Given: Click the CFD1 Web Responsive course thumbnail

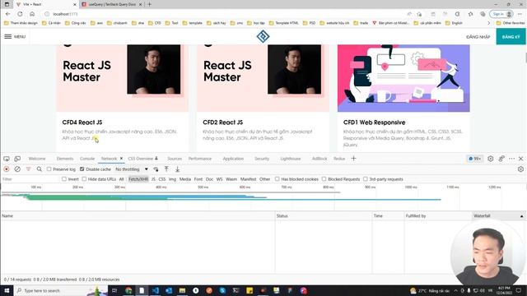Looking at the screenshot, I should [x=403, y=78].
